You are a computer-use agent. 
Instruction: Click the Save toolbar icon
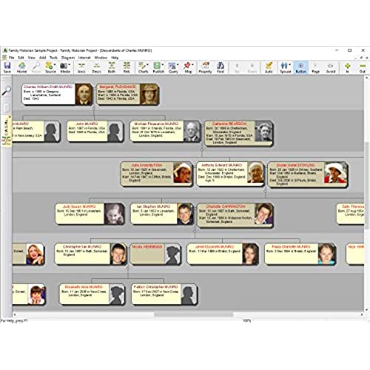click(7, 67)
